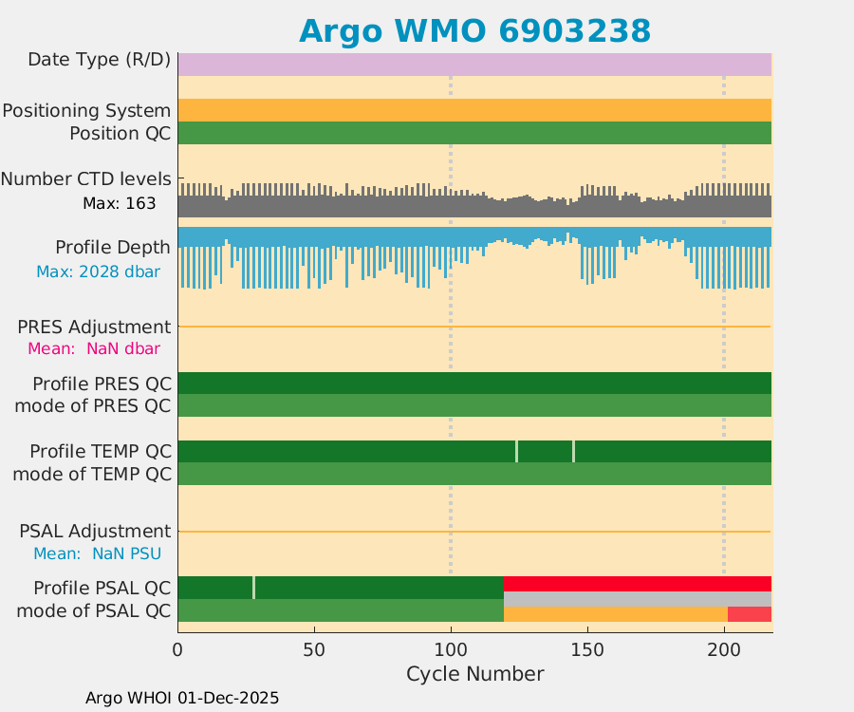Screen dimensions: 854x712
Task: Select the bright red Profile PSAL QC segment
Action: [637, 584]
